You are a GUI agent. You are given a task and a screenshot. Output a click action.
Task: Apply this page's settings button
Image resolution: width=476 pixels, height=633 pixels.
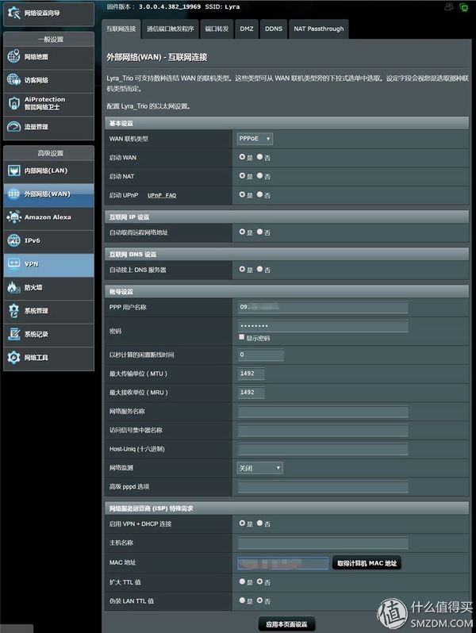[286, 624]
